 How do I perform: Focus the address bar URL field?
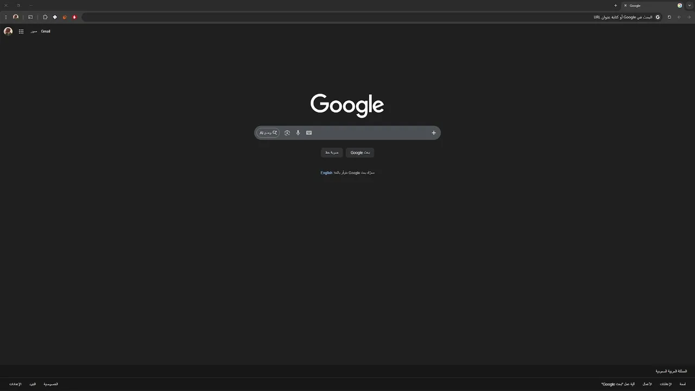coord(372,17)
